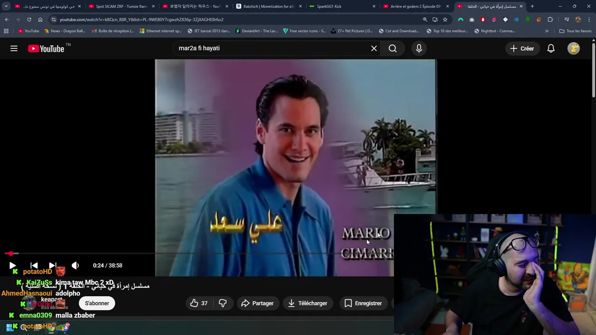Viewport: 596px width, 335px height.
Task: Bookmark this page with the star
Action: [445, 20]
